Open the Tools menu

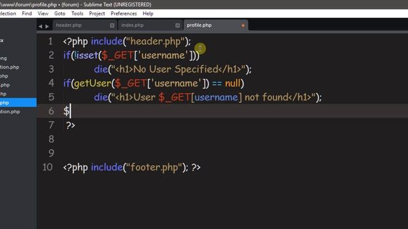click(x=77, y=13)
